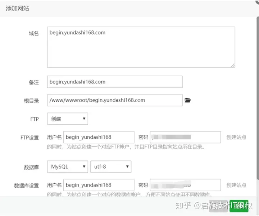
Task: Open the MySQL database type dropdown
Action: tap(68, 167)
